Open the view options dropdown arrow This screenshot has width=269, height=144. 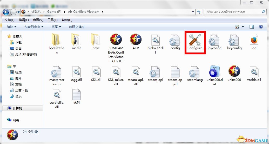pyautogui.click(x=243, y=27)
